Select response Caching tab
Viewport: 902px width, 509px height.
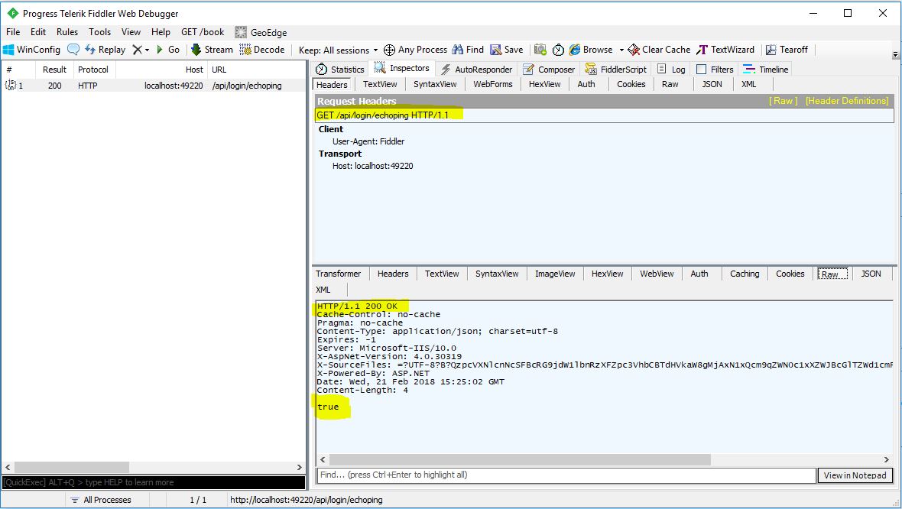745,274
